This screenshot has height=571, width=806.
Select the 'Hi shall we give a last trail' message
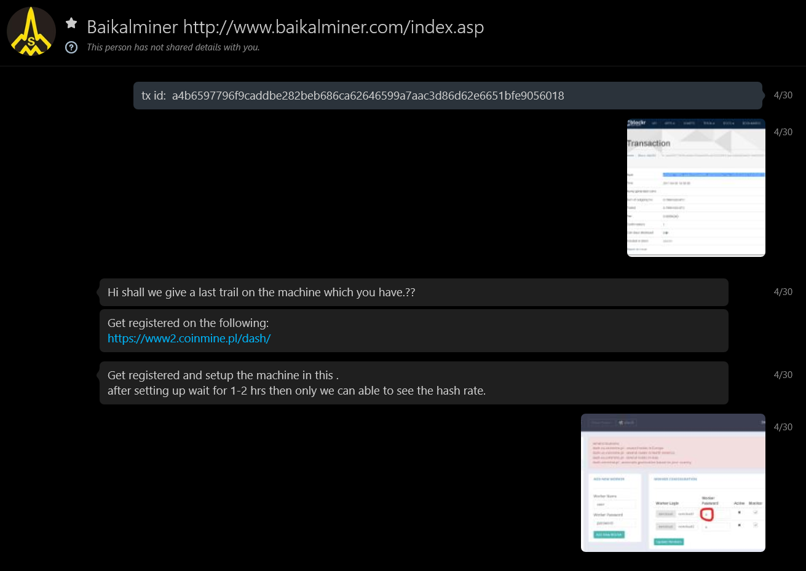pos(414,292)
